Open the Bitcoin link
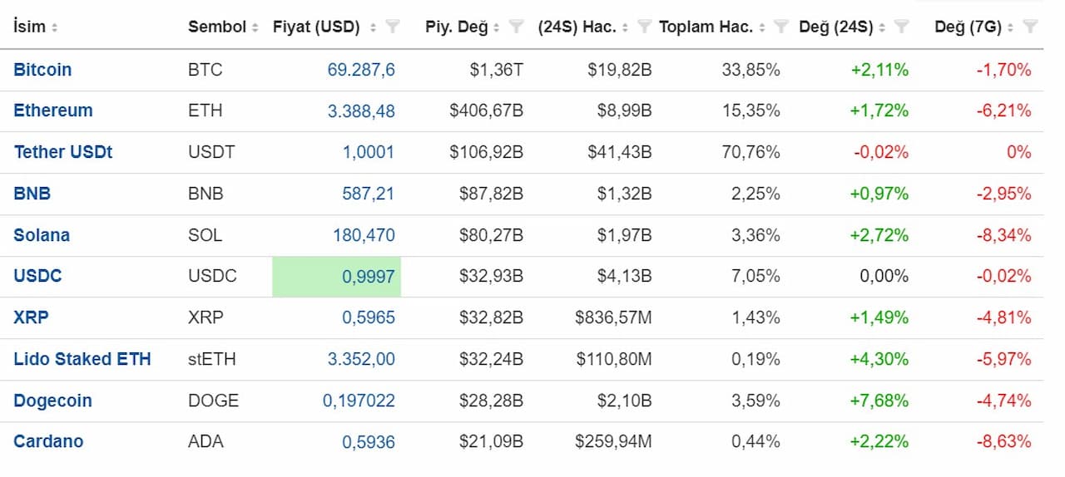 (x=42, y=70)
